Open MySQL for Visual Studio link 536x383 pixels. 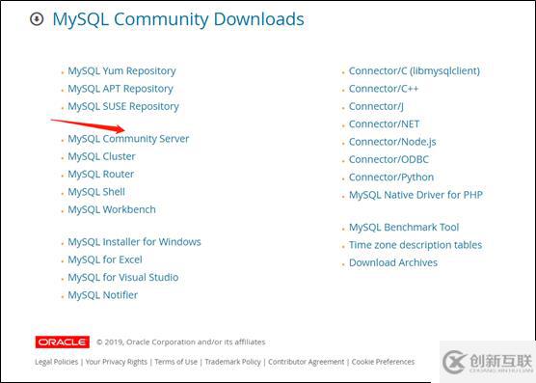click(x=123, y=277)
